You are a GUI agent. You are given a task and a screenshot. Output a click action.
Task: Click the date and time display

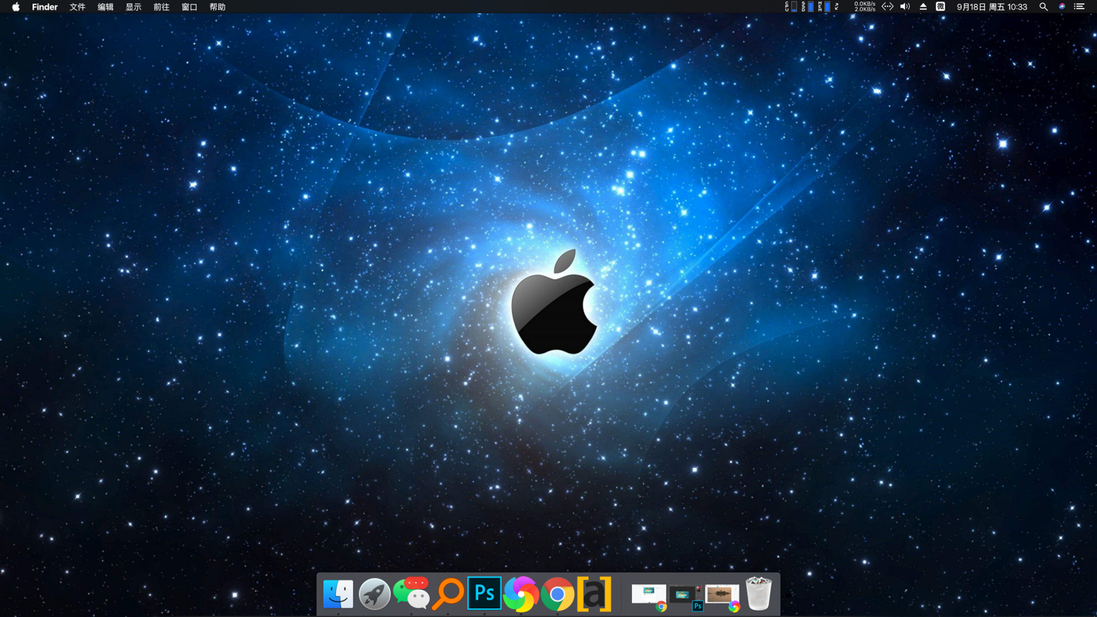click(993, 7)
